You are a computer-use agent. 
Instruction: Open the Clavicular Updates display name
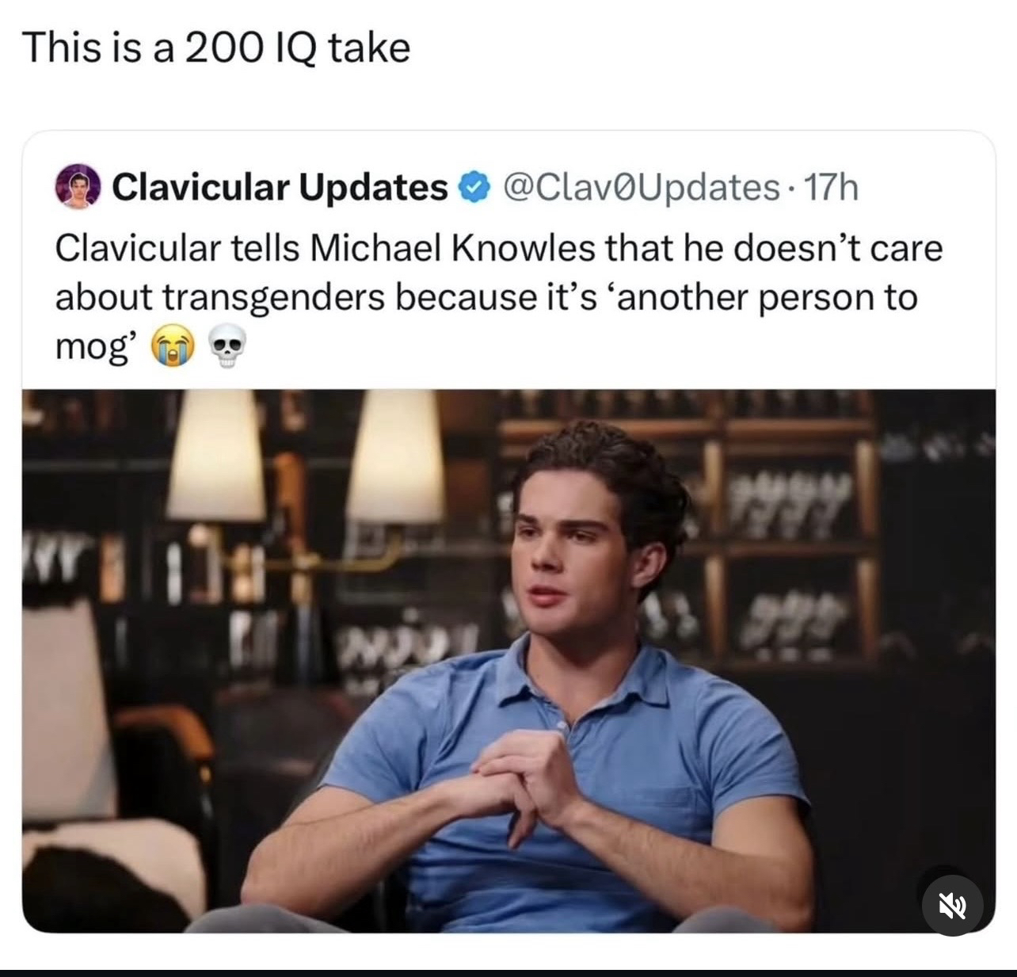click(x=280, y=187)
